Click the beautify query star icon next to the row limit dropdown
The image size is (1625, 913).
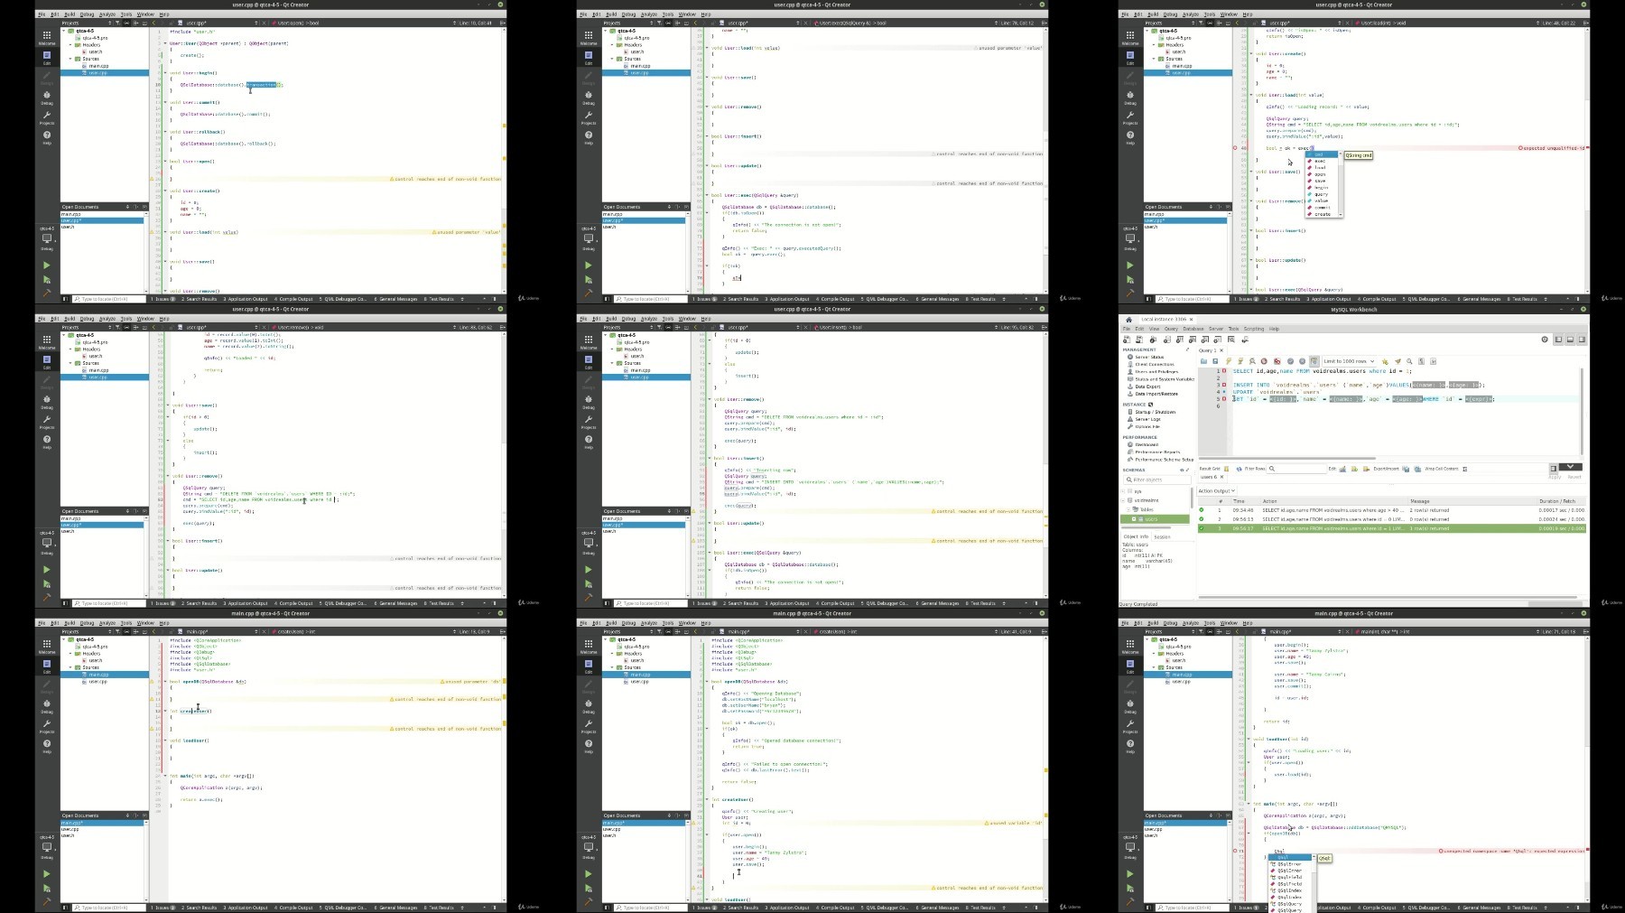[x=1385, y=361]
